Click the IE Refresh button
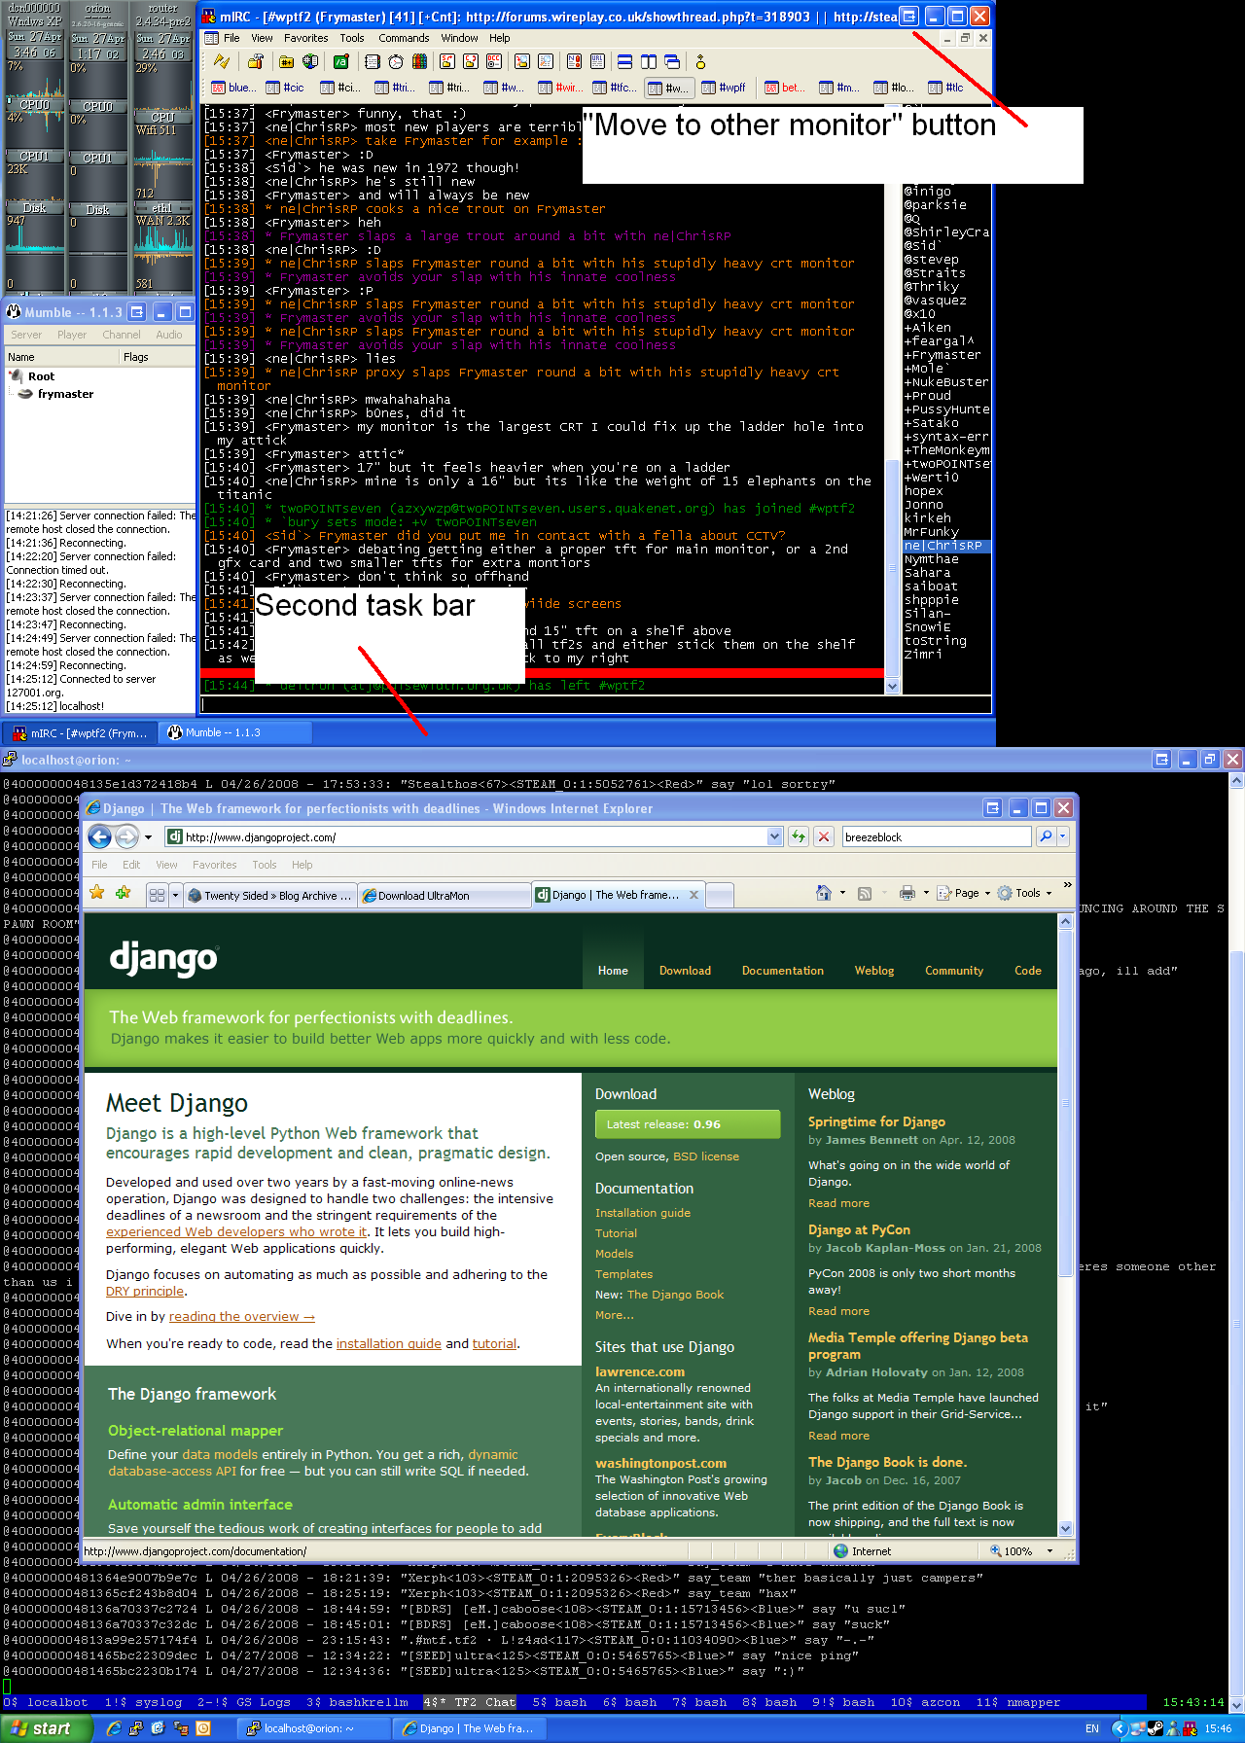 [799, 836]
